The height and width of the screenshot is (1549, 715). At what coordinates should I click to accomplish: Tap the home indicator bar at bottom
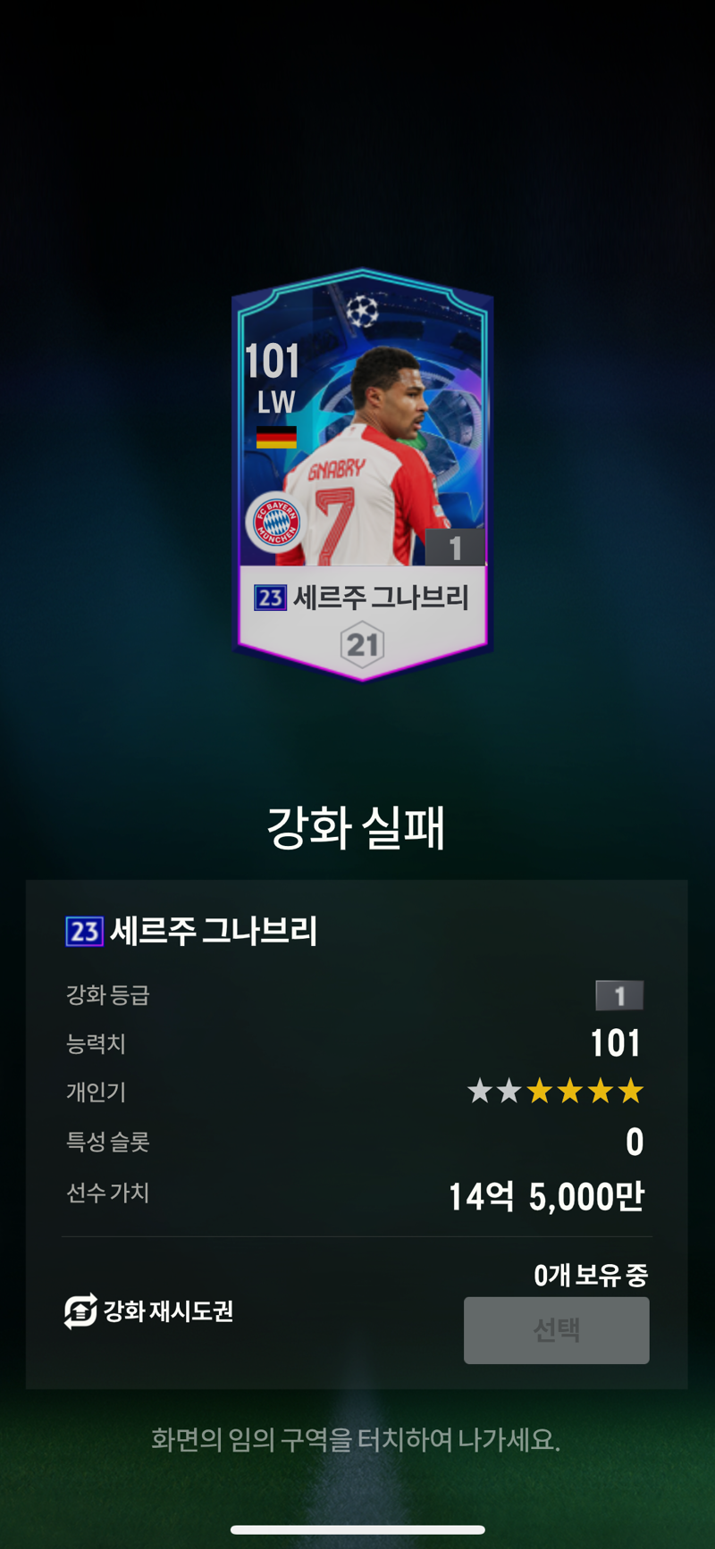pos(357,1530)
